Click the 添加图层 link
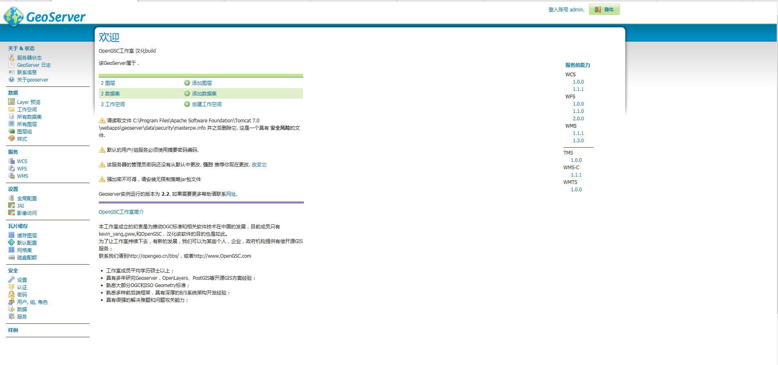The width and height of the screenshot is (778, 365). coord(202,83)
